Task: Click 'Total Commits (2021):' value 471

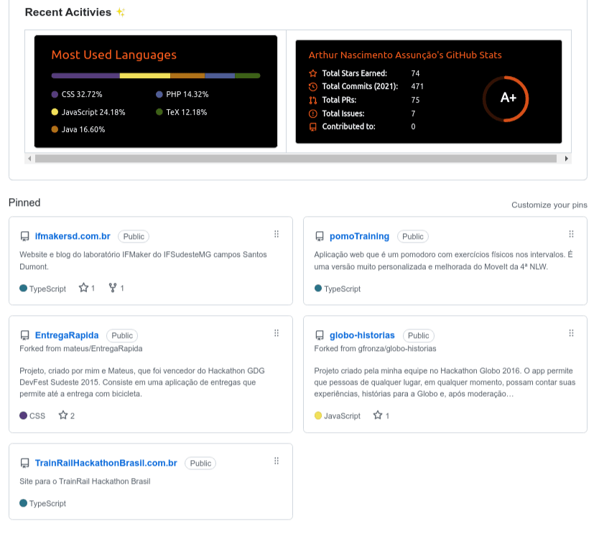Action: click(417, 87)
